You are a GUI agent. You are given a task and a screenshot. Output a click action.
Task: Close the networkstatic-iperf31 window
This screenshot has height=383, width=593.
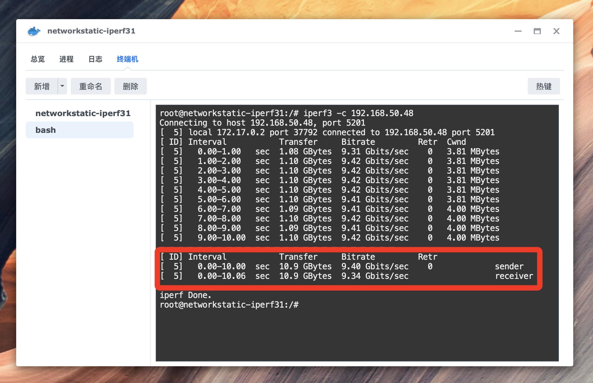pos(556,31)
